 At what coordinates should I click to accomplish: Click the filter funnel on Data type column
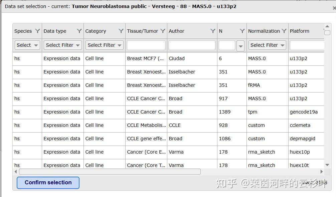[x=79, y=31]
